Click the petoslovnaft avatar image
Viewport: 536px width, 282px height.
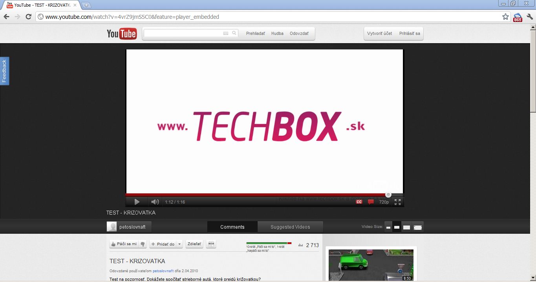112,227
